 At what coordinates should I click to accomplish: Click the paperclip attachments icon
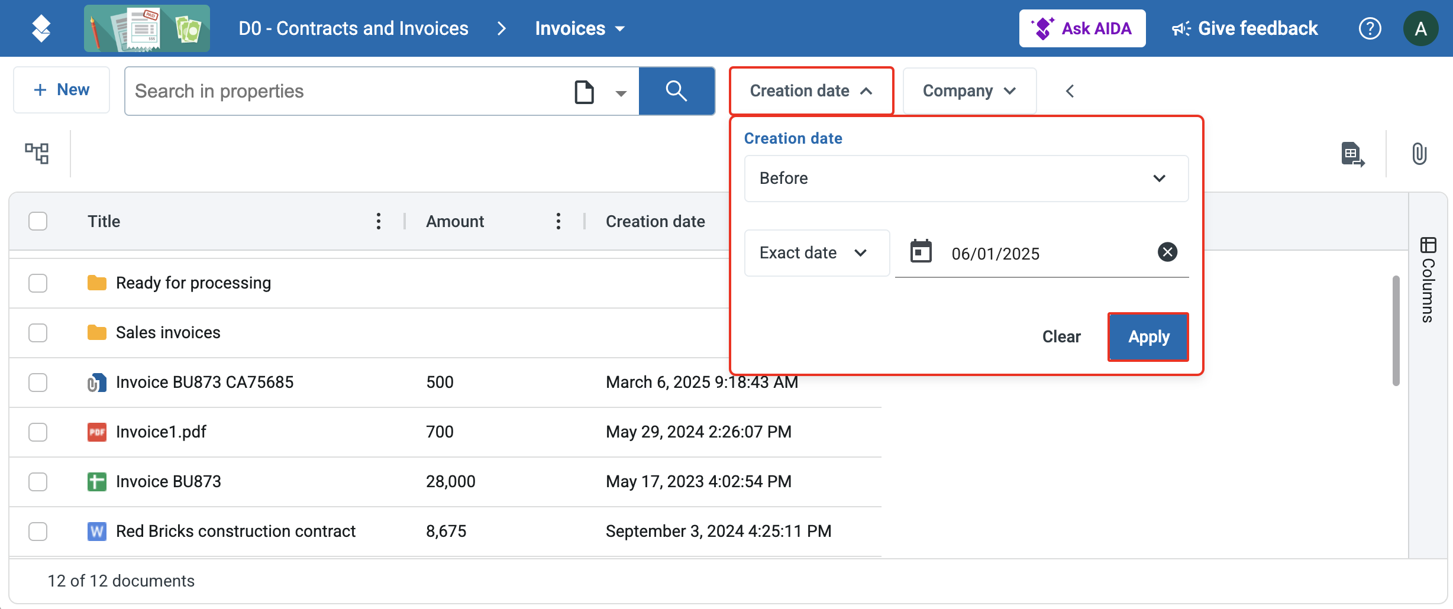click(1419, 154)
